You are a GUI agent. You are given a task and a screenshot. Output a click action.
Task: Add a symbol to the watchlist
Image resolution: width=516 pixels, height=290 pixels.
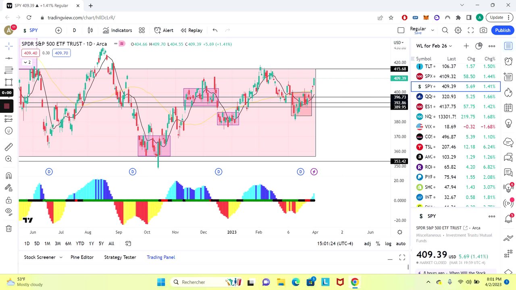[x=466, y=46]
